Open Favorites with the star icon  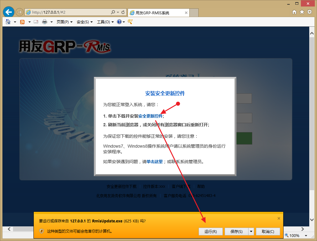pyautogui.click(x=302, y=12)
